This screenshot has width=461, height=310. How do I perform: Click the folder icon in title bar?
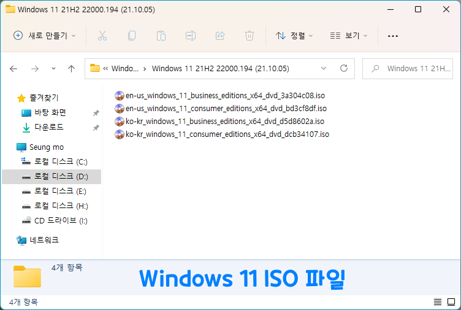(x=10, y=9)
